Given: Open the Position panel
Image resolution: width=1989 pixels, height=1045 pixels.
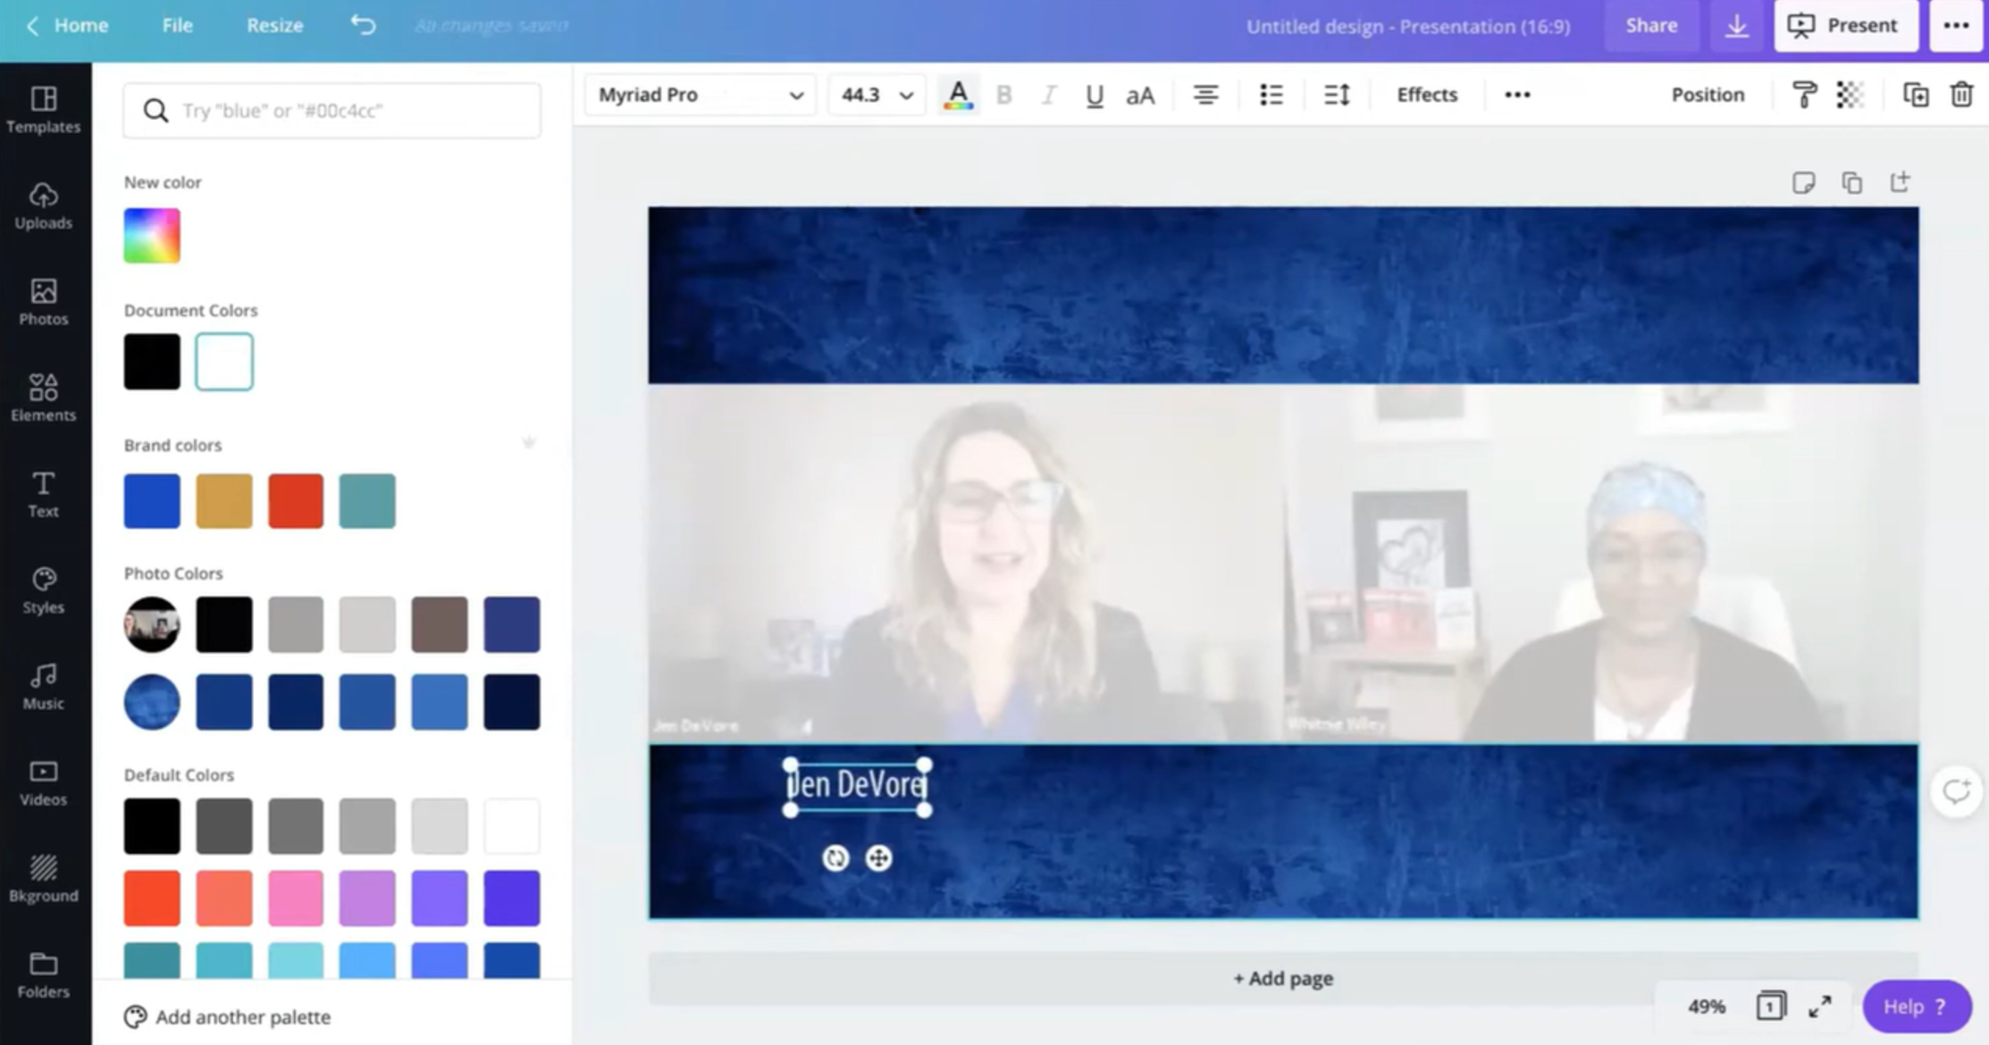Looking at the screenshot, I should tap(1708, 95).
